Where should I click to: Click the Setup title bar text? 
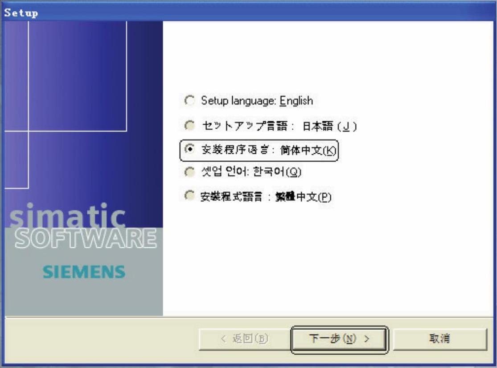coord(21,12)
